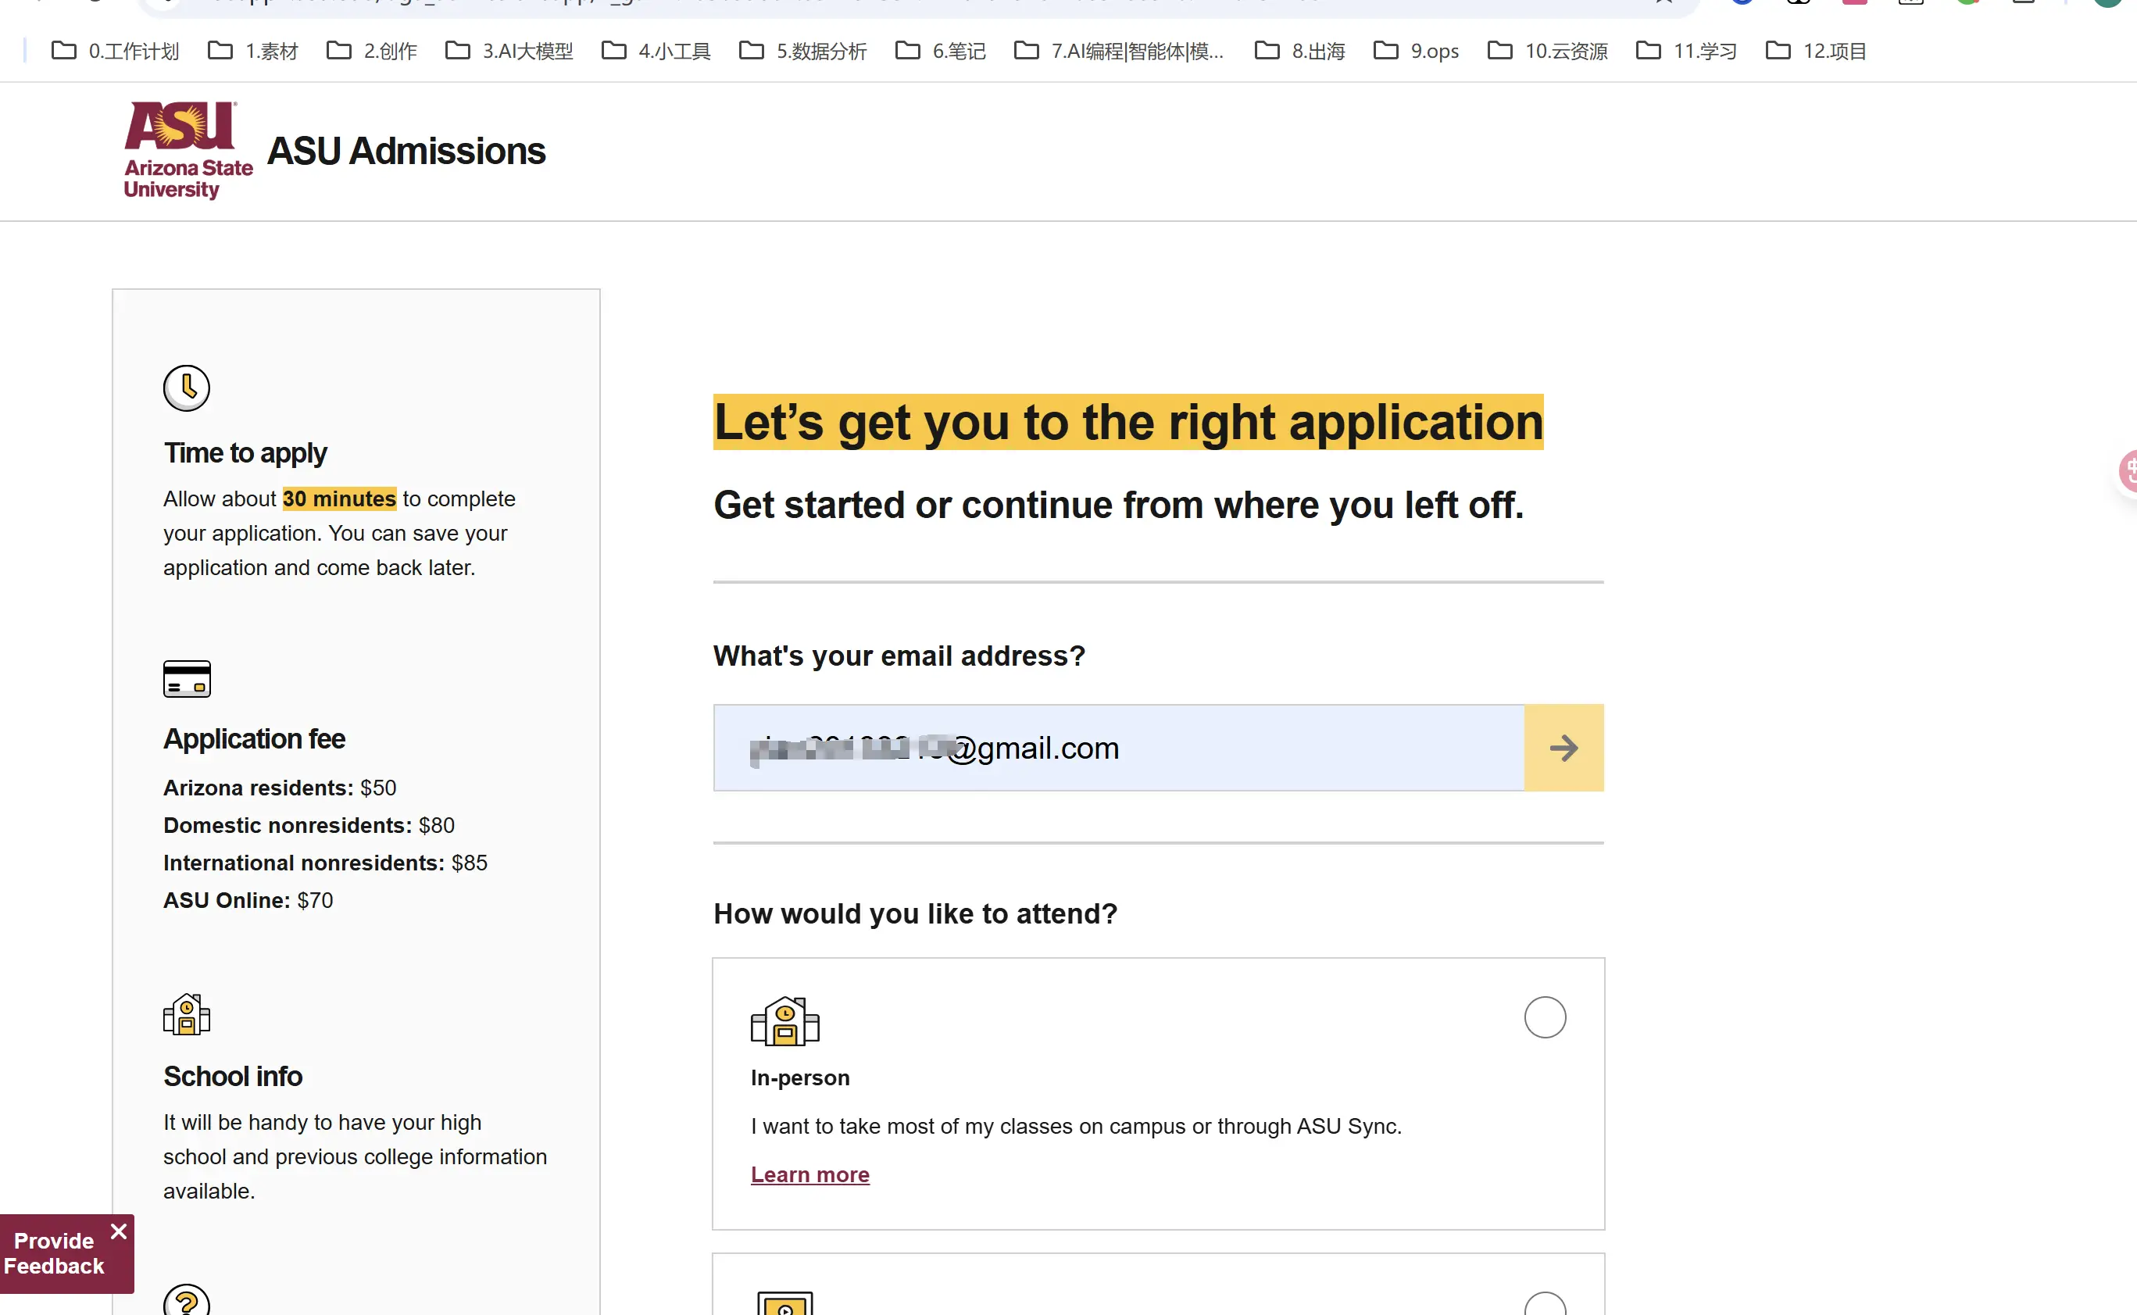Click the question mark icon in sidebar
The height and width of the screenshot is (1315, 2137).
(186, 1301)
